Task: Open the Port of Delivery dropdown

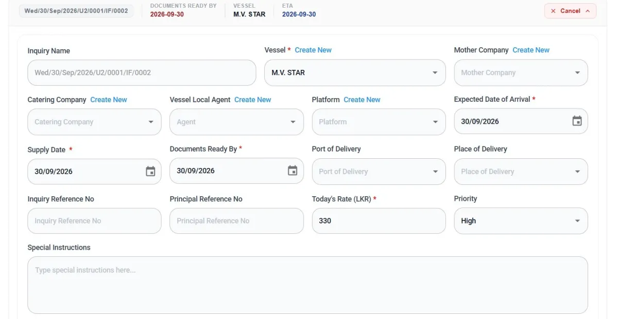Action: point(379,172)
